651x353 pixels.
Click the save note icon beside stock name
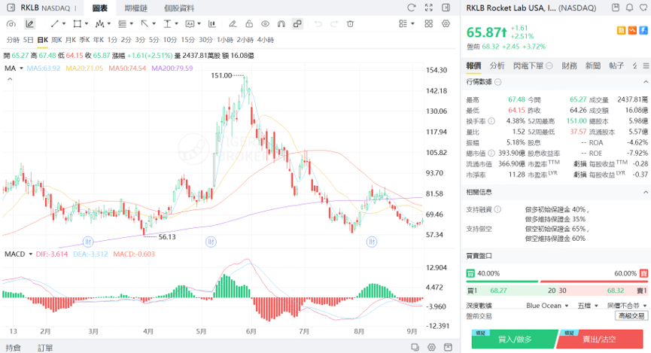point(616,8)
